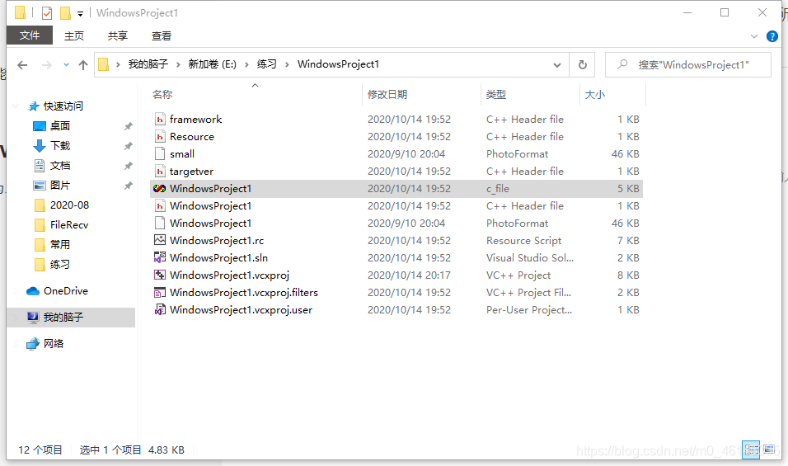This screenshot has width=788, height=466.
Task: Open OneDrive in the sidebar
Action: pos(66,290)
